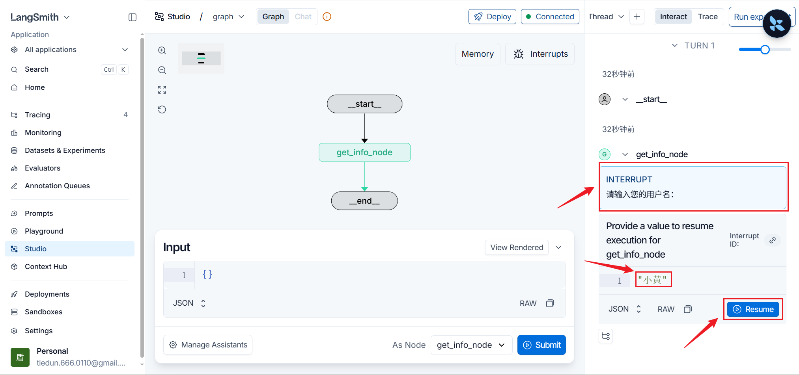The width and height of the screenshot is (799, 375).
Task: Open the graph assistant dropdown
Action: (x=229, y=17)
